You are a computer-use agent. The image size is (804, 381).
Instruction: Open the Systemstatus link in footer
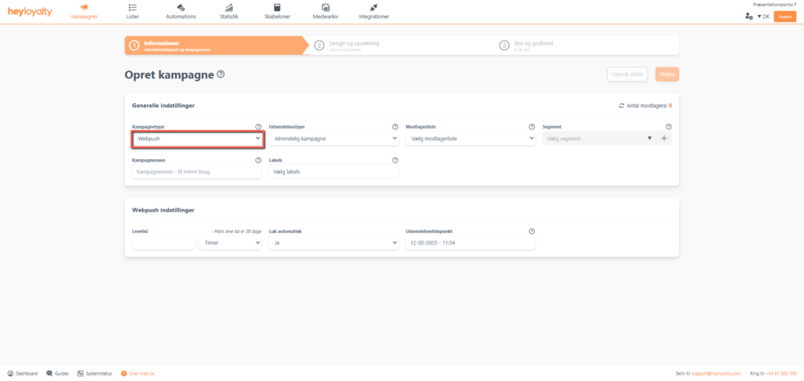tap(95, 373)
